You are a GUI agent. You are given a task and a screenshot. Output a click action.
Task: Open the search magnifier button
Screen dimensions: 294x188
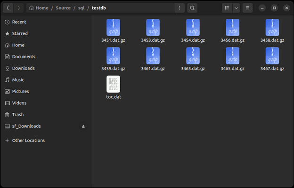point(192,8)
